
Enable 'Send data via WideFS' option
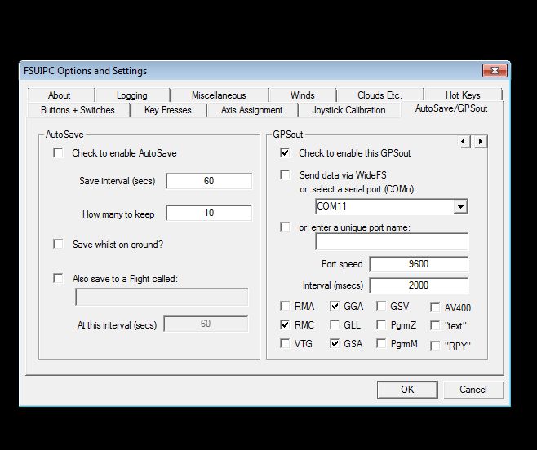coord(285,174)
